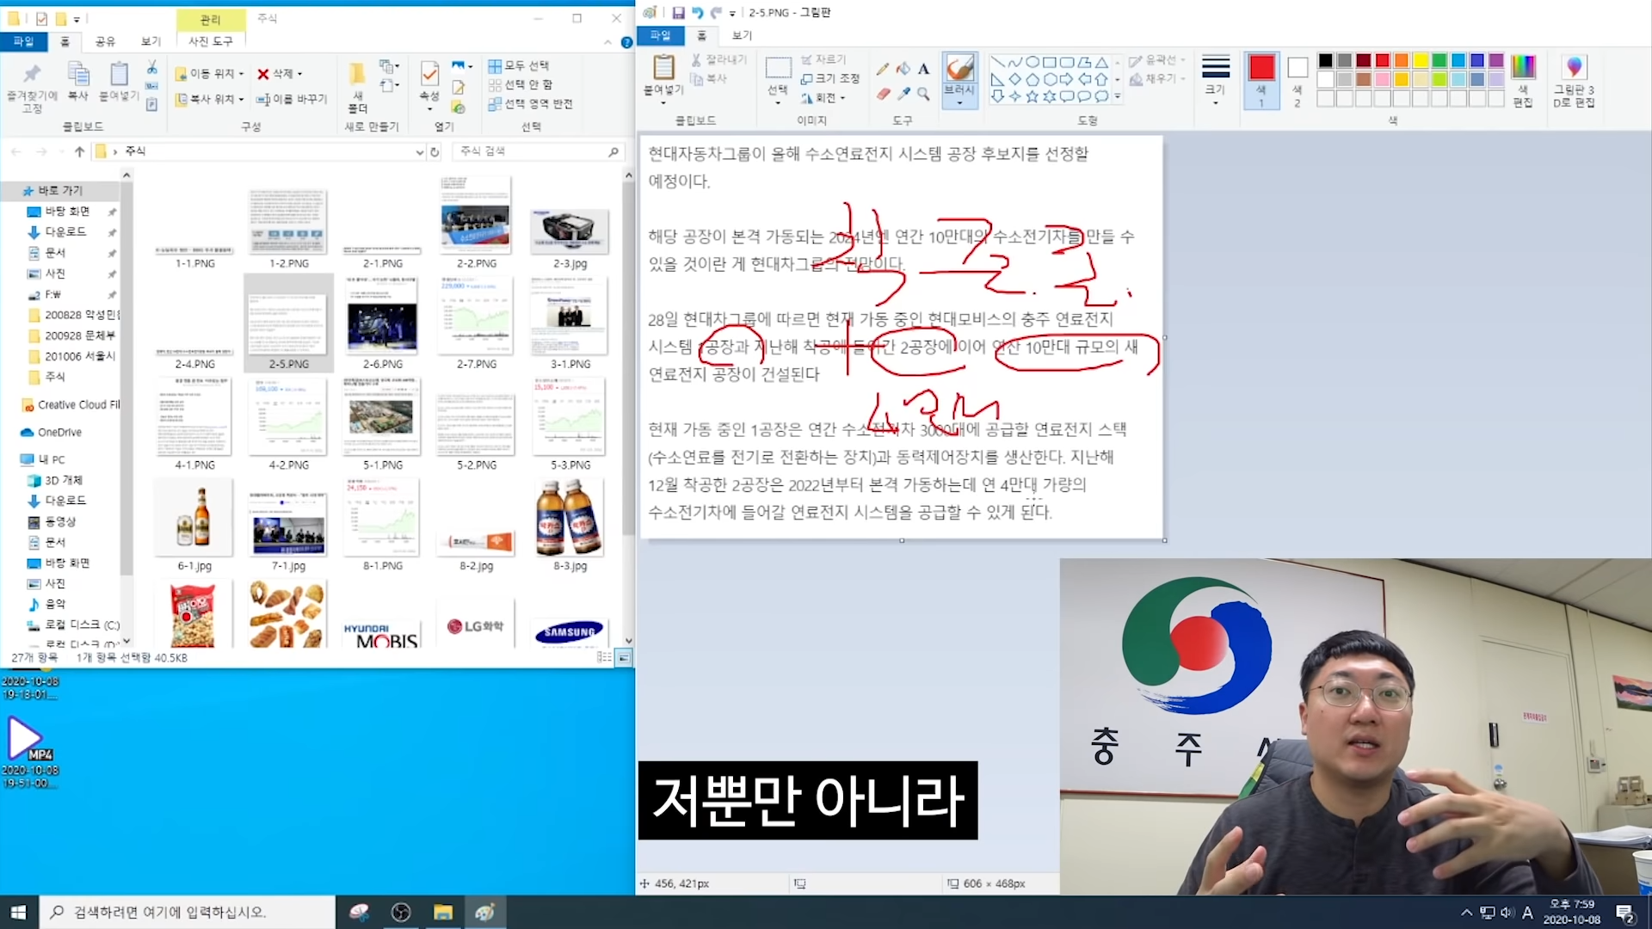Image resolution: width=1652 pixels, height=929 pixels.
Task: Select Color 1 box in Paint
Action: pos(1261,81)
